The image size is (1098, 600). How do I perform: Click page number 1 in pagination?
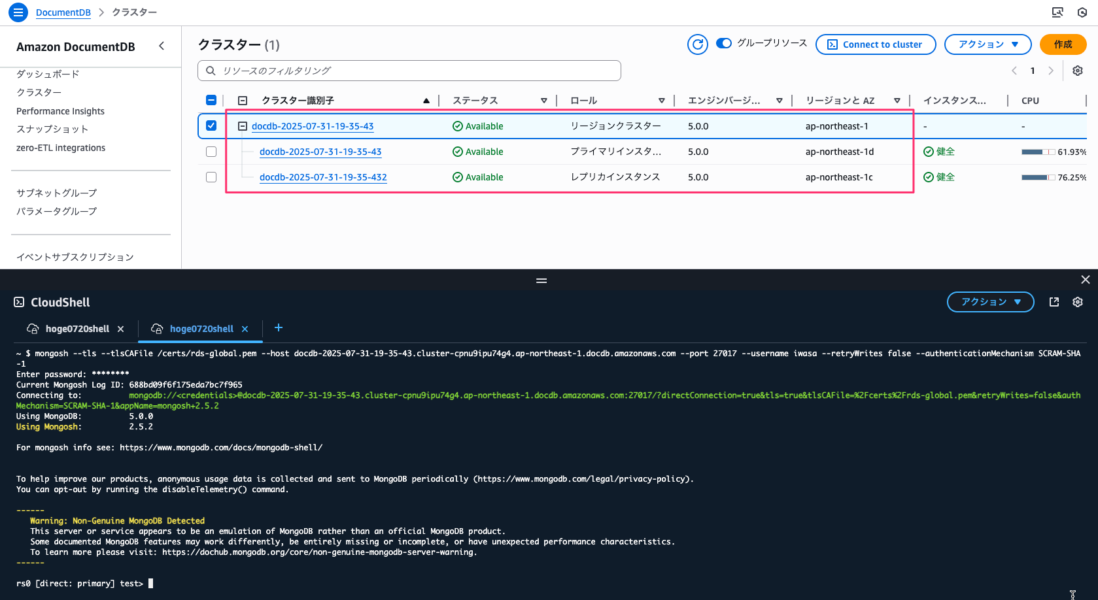(1033, 71)
